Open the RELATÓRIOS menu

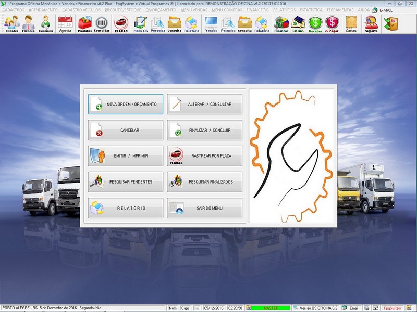(284, 10)
